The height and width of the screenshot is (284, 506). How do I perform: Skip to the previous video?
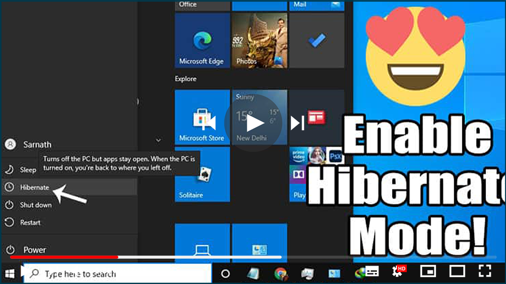[209, 123]
